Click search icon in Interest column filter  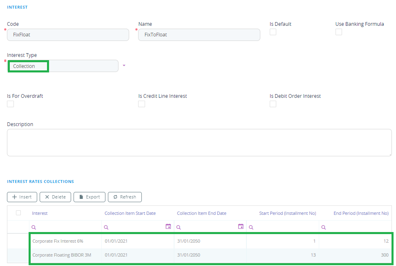click(34, 227)
